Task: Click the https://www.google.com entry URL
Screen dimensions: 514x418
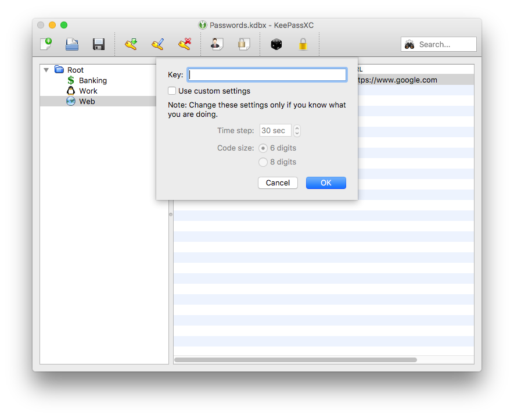Action: coord(397,80)
